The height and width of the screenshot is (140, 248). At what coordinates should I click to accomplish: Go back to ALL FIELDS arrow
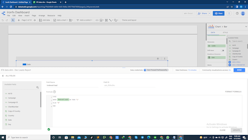click(x=3, y=76)
